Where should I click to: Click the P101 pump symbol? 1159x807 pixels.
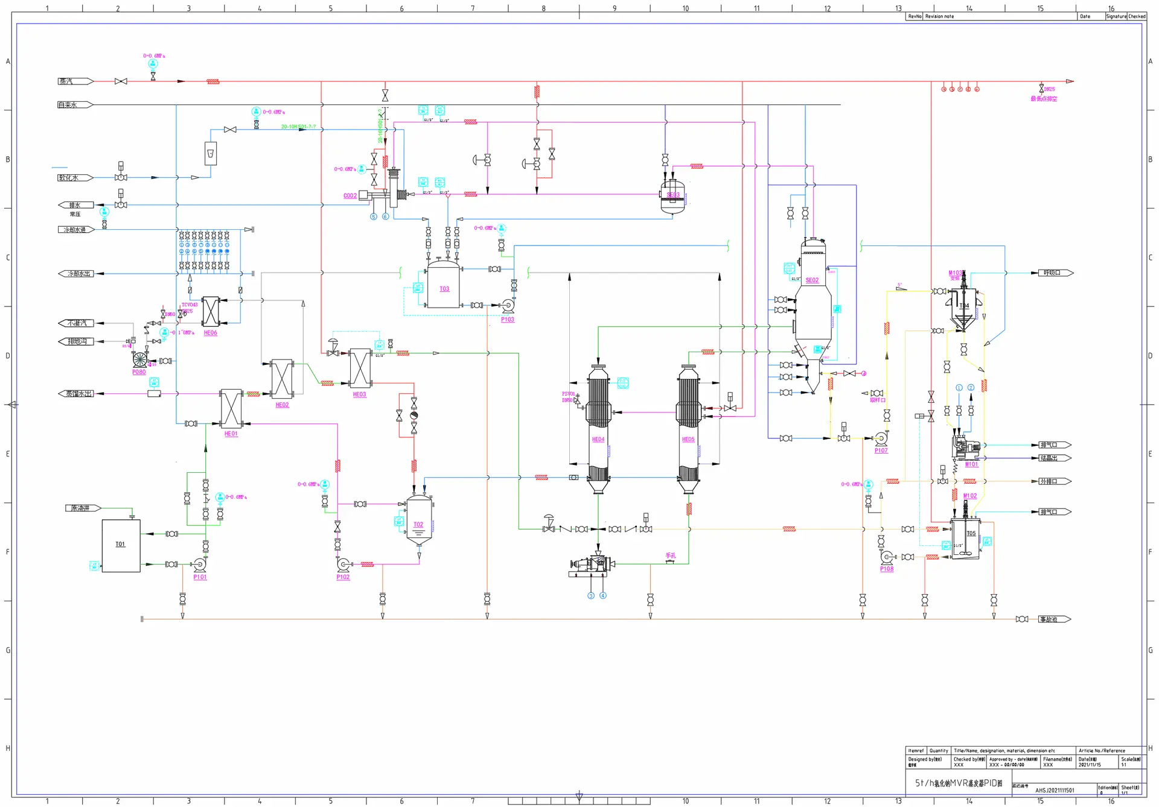tap(200, 565)
